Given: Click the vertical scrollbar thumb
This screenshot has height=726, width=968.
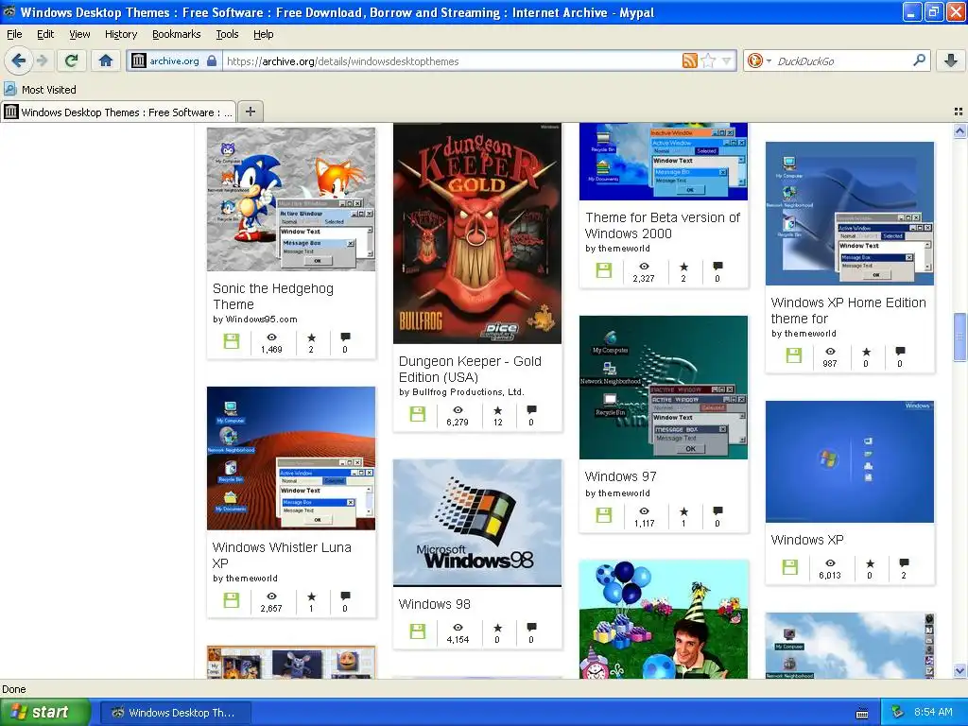Looking at the screenshot, I should [959, 337].
